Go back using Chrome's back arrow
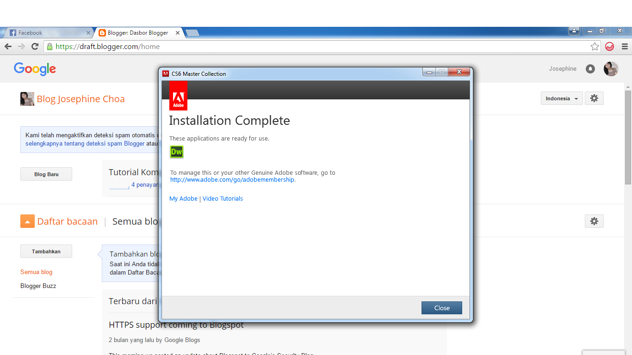The width and height of the screenshot is (632, 355). coord(8,46)
